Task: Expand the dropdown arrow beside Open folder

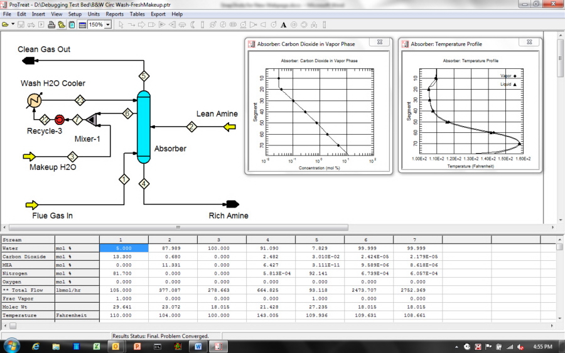Action: pos(13,24)
